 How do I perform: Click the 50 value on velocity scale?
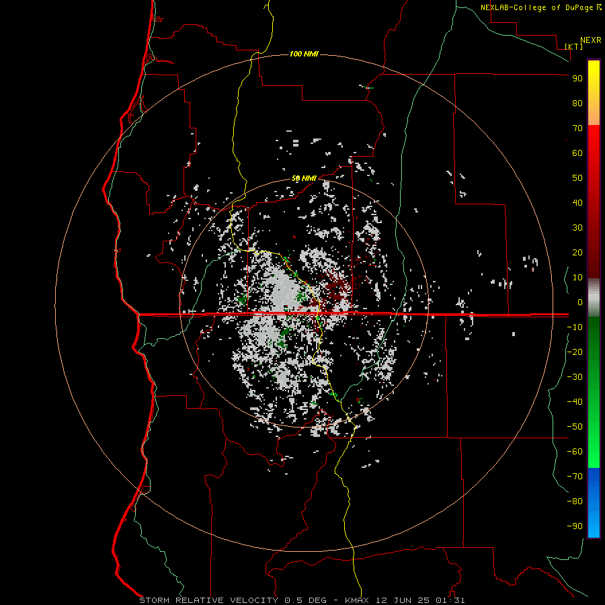point(577,178)
